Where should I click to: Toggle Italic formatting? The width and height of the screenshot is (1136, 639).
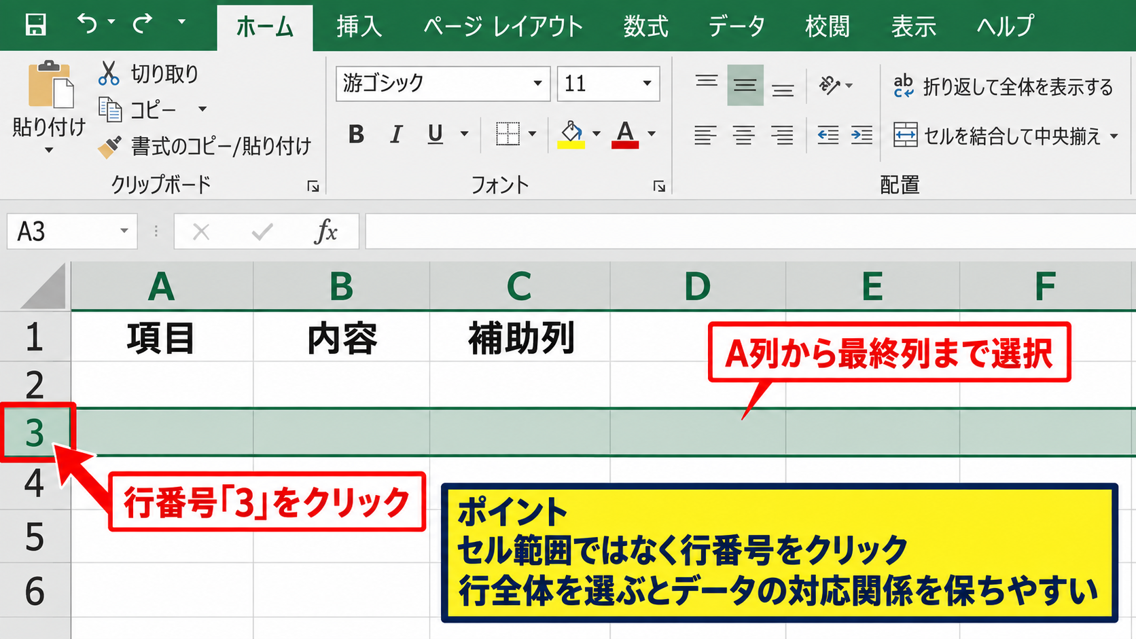pos(396,134)
